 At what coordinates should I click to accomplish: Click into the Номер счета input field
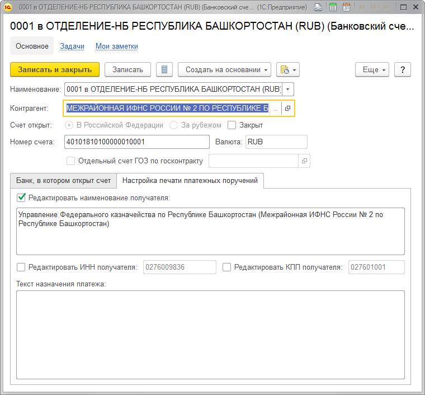pos(136,142)
